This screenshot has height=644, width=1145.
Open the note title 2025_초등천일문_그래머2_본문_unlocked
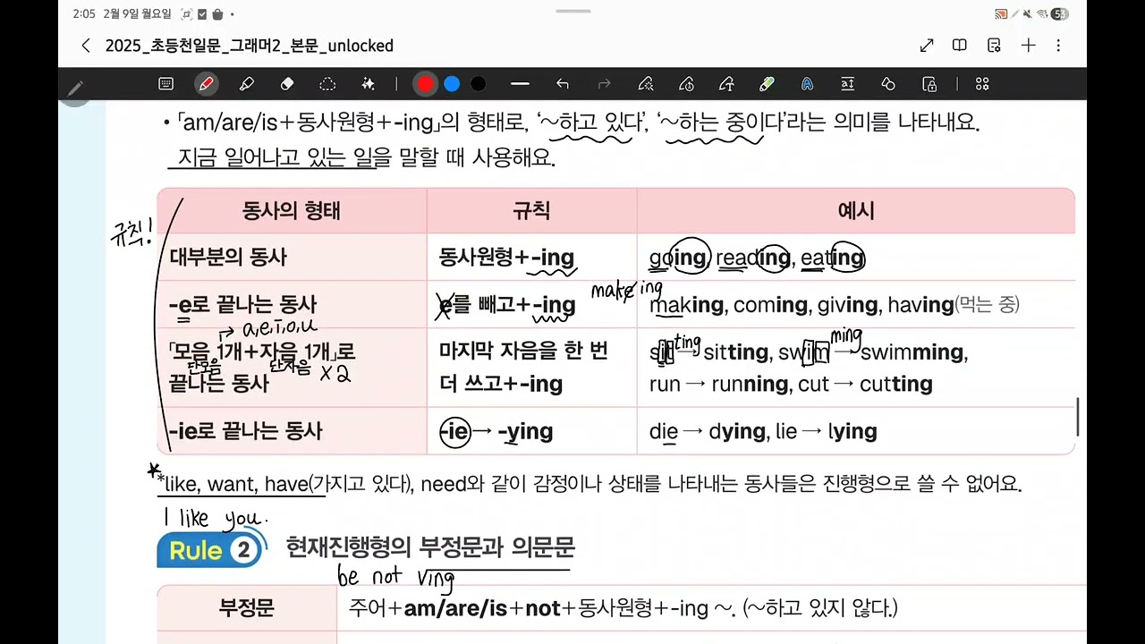[x=250, y=46]
